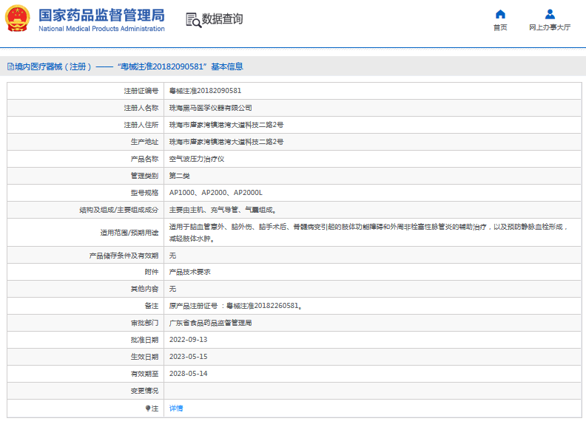586x424 pixels.
Task: Click the 变更情况 label
Action: pos(144,391)
